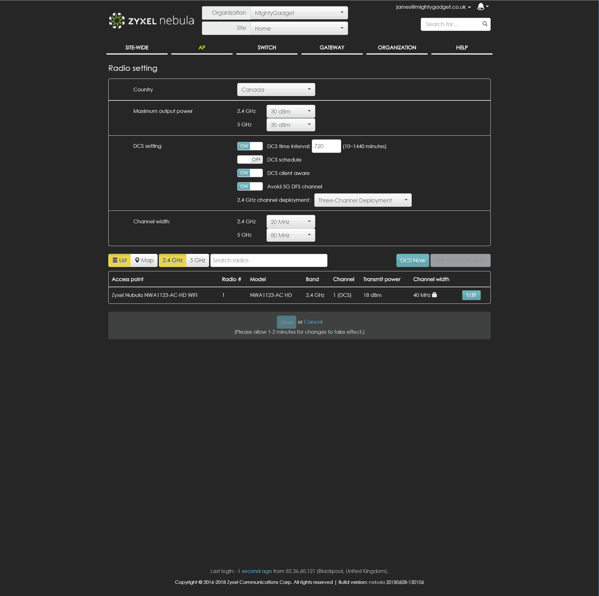
Task: Click the DCS time interval field
Action: (326, 146)
